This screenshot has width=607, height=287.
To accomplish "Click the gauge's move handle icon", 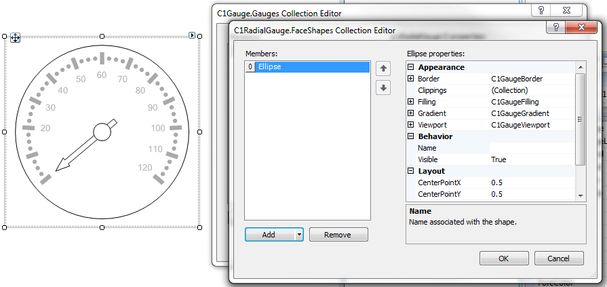I will point(15,38).
